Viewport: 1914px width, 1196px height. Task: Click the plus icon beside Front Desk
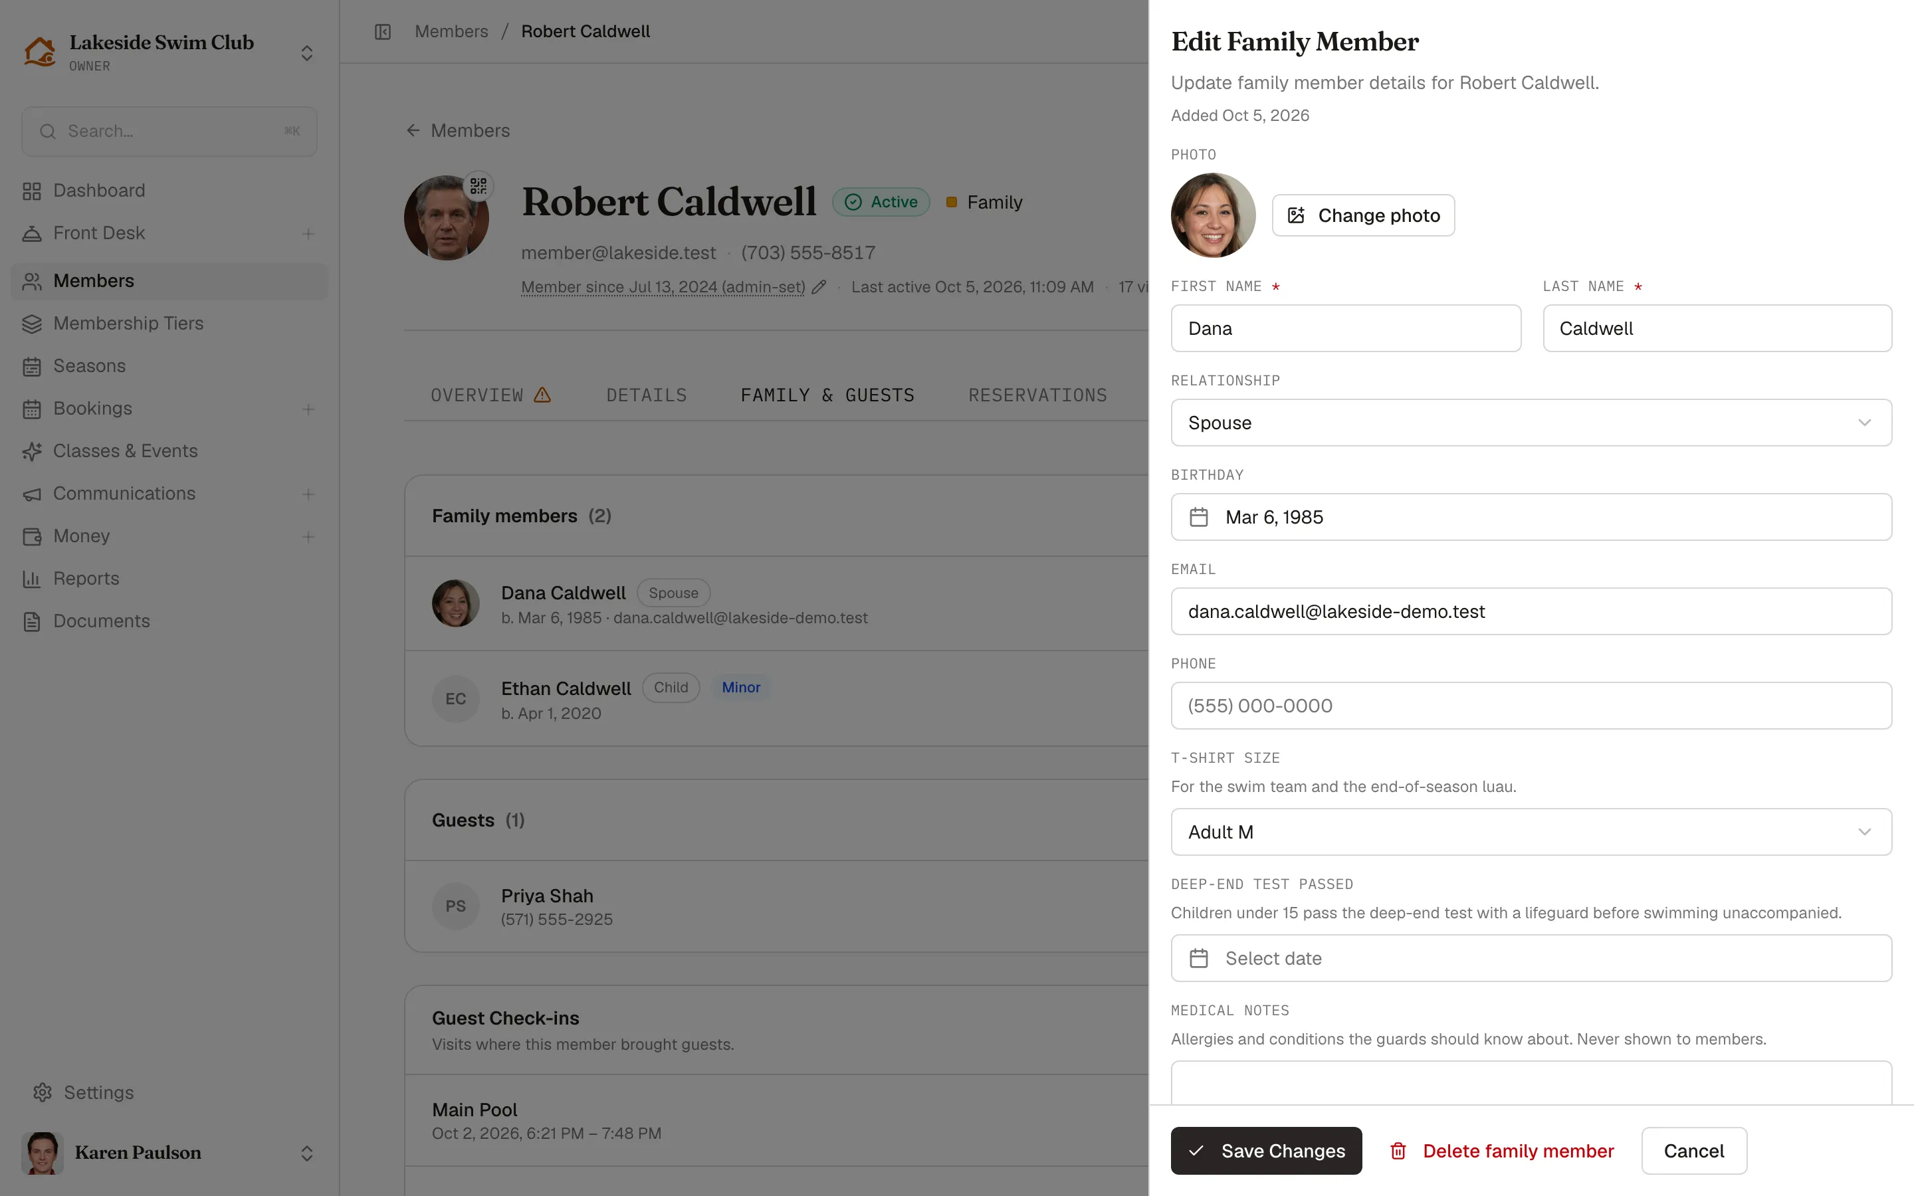(308, 233)
